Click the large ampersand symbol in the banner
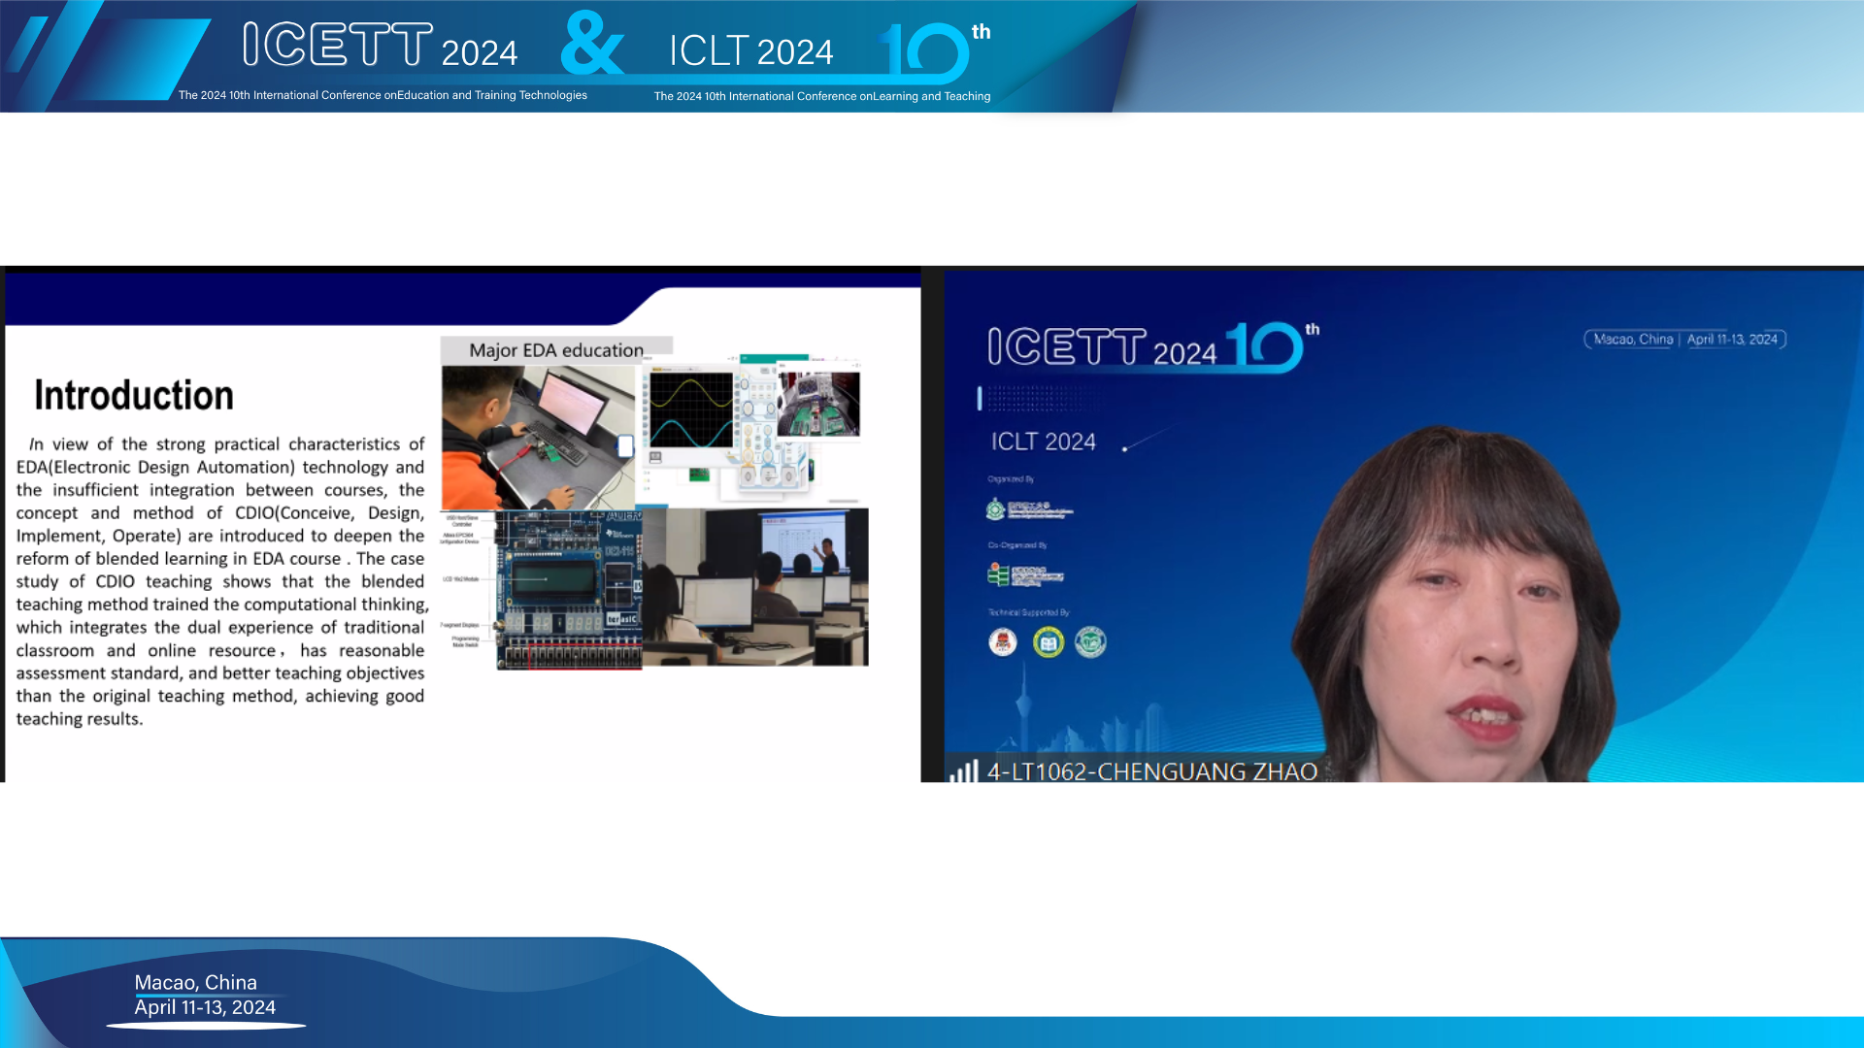The height and width of the screenshot is (1048, 1865). [x=592, y=44]
